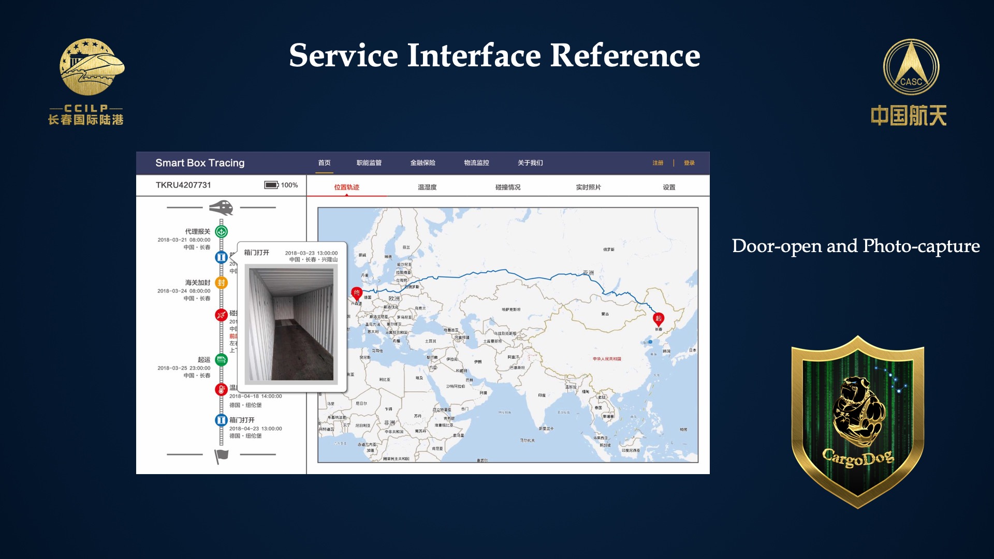Click the red 终 destination map marker
The height and width of the screenshot is (559, 994).
pyautogui.click(x=356, y=293)
